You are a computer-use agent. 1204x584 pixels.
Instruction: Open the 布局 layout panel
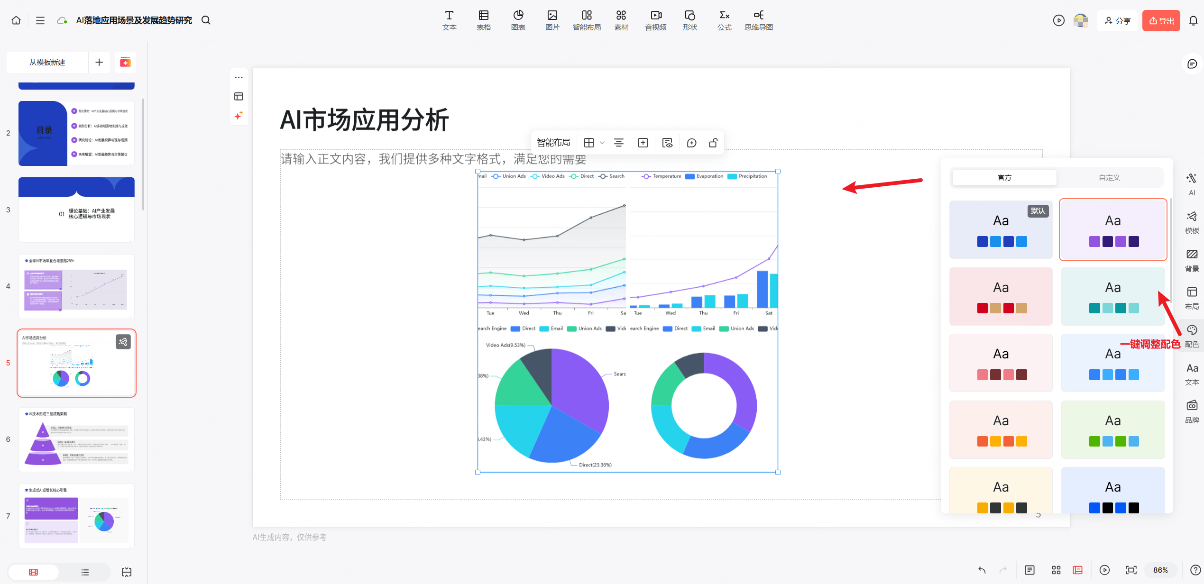[1192, 298]
